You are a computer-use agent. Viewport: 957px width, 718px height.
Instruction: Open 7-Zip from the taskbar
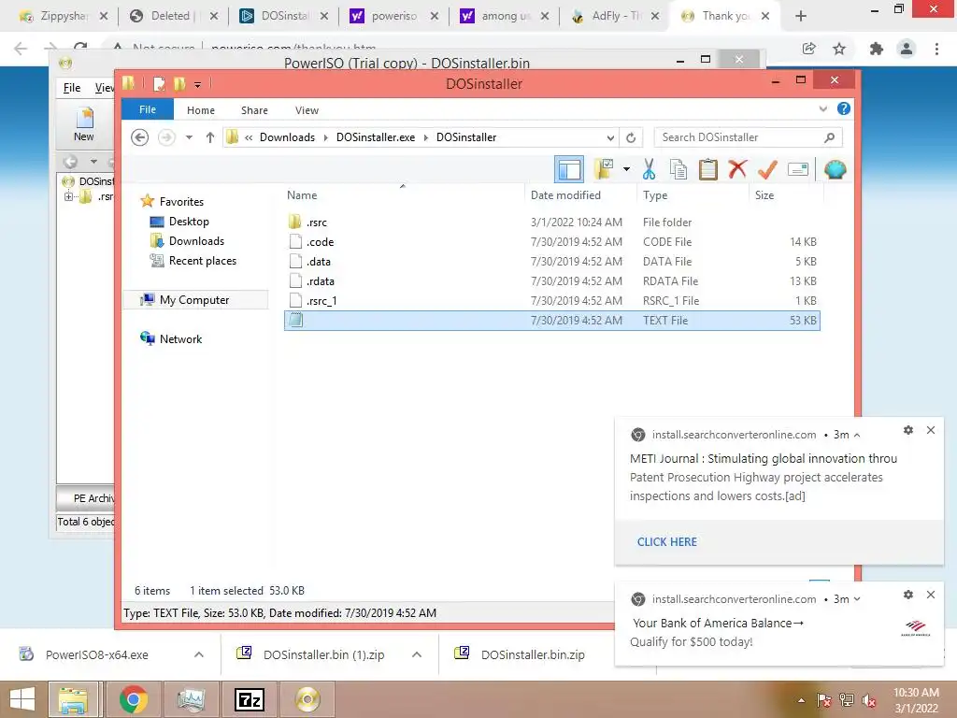(x=250, y=699)
